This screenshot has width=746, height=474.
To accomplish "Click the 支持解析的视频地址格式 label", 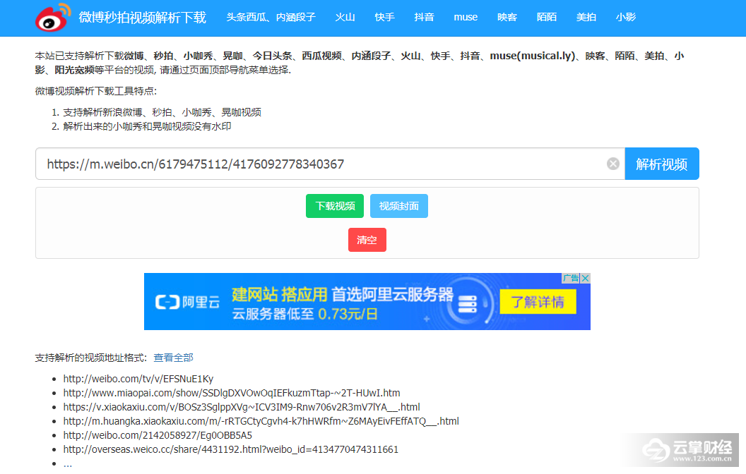I will tap(91, 358).
